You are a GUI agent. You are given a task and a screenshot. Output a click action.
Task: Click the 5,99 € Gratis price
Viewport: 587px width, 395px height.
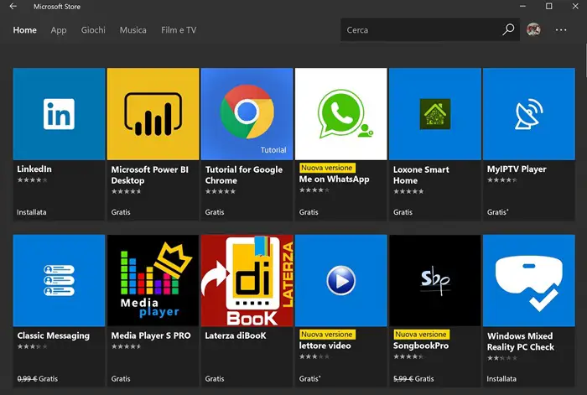click(413, 379)
